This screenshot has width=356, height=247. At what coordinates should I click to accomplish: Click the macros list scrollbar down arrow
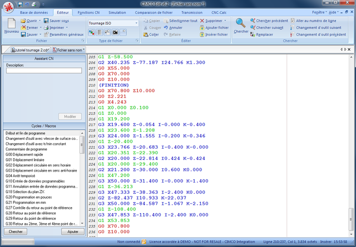tap(82, 224)
